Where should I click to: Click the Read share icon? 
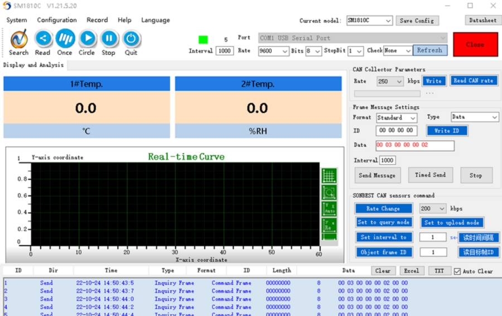tap(43, 39)
